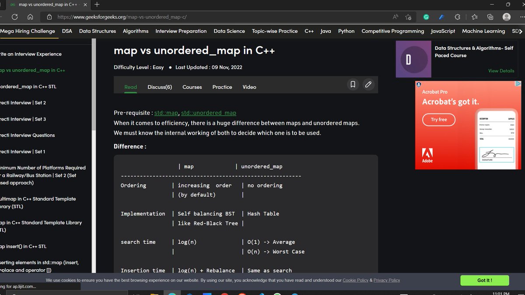The height and width of the screenshot is (295, 525).
Task: Open the Read tab
Action: (130, 87)
